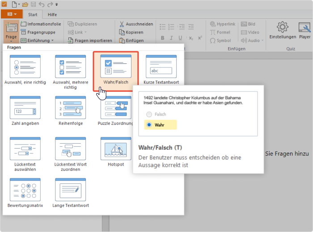Pick the Puzzle Zuordnung question type
313x232 pixels.
click(116, 111)
